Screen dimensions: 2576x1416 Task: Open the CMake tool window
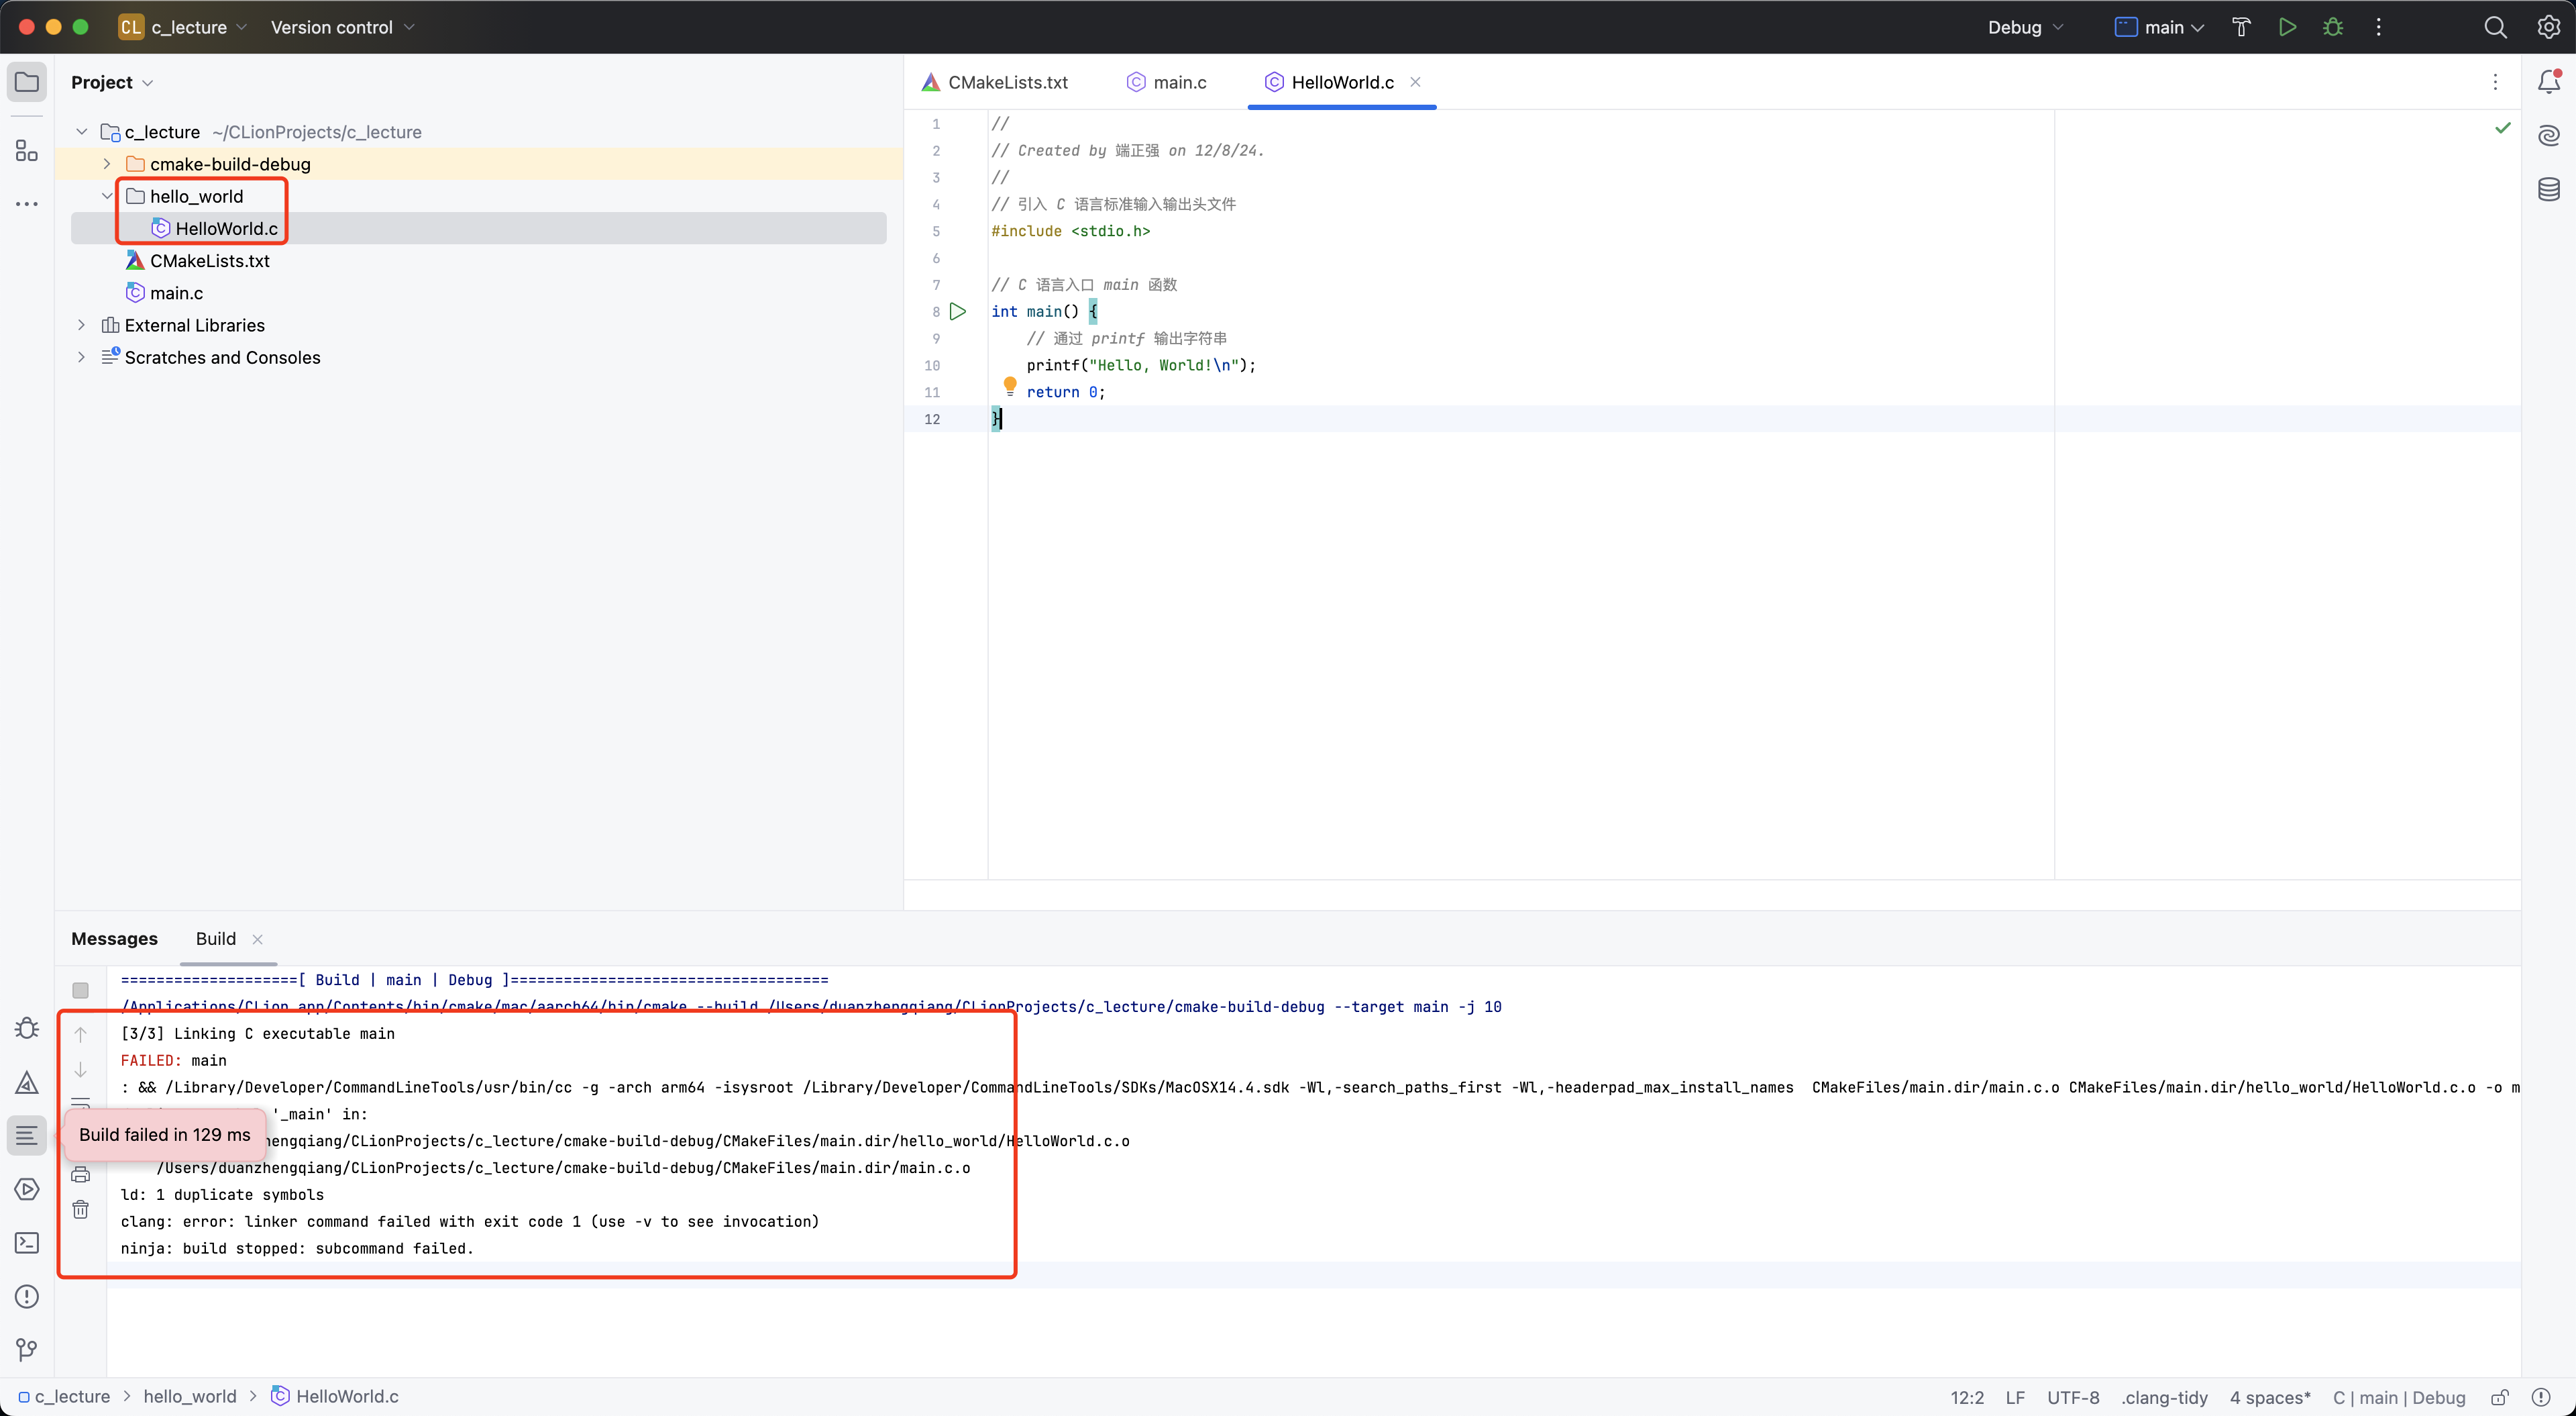(27, 1082)
